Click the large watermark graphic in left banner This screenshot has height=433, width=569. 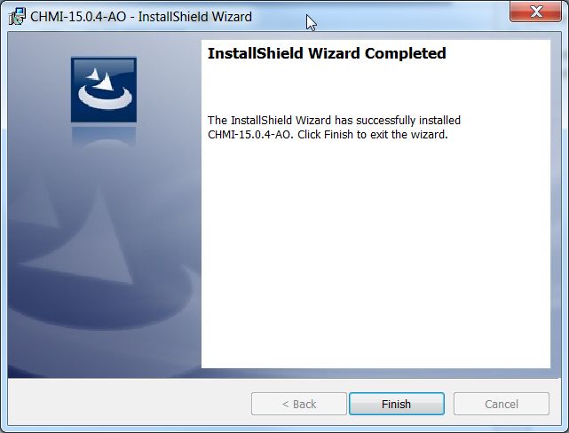[101, 254]
